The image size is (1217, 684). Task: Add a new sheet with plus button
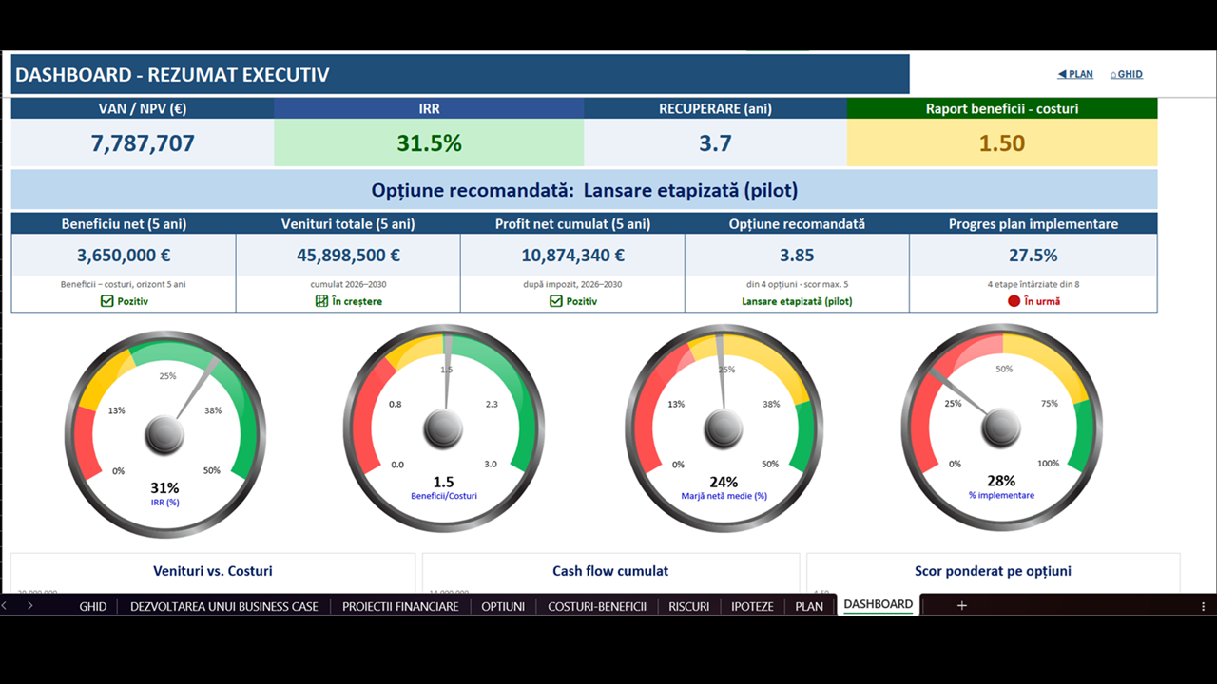pos(961,605)
